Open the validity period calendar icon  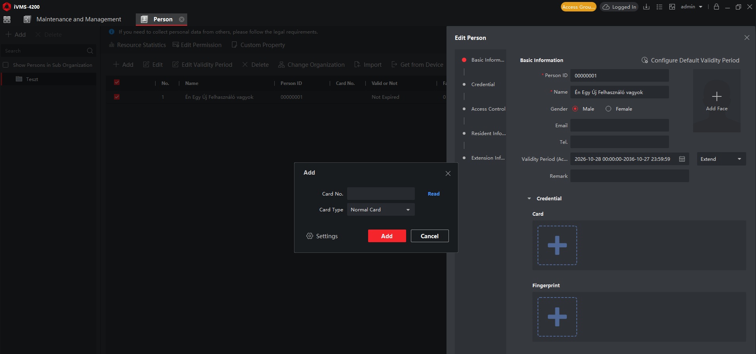click(x=682, y=159)
